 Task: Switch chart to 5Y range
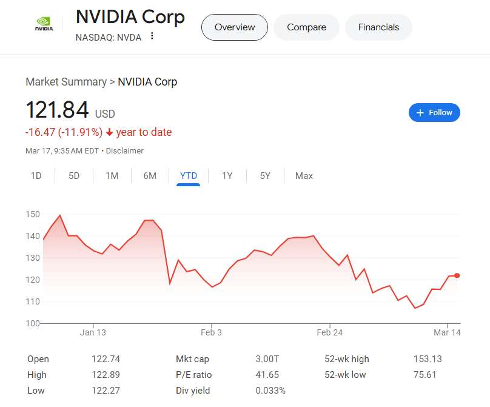pyautogui.click(x=265, y=176)
